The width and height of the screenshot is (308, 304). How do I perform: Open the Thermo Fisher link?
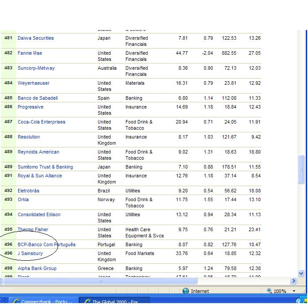coord(33,229)
